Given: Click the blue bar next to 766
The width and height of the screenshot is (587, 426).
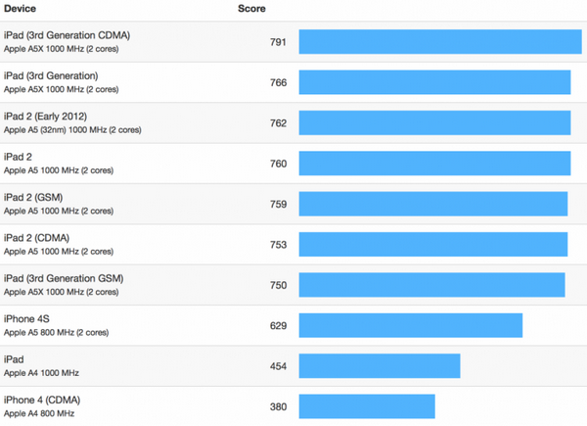Looking at the screenshot, I should (434, 82).
